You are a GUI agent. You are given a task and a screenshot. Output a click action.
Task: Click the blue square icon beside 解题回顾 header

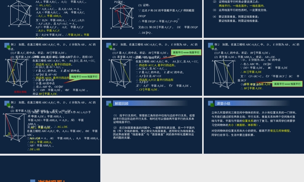point(109,103)
